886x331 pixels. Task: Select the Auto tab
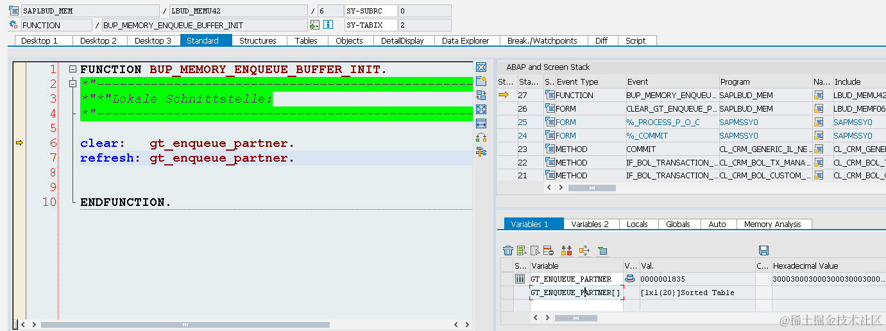pos(717,224)
